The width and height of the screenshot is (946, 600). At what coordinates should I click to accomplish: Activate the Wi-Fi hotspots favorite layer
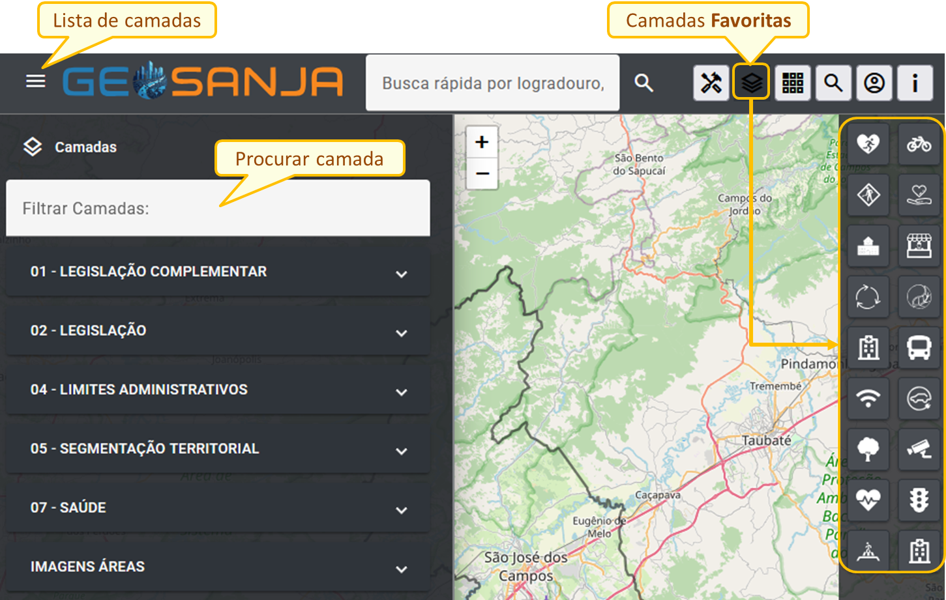tap(868, 398)
